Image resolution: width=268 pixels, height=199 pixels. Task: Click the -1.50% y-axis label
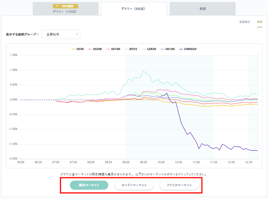pyautogui.click(x=13, y=144)
